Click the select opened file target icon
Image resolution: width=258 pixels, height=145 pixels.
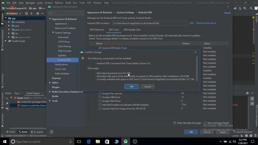(x=26, y=13)
